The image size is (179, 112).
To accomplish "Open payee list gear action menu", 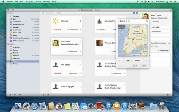I will click(48, 95).
